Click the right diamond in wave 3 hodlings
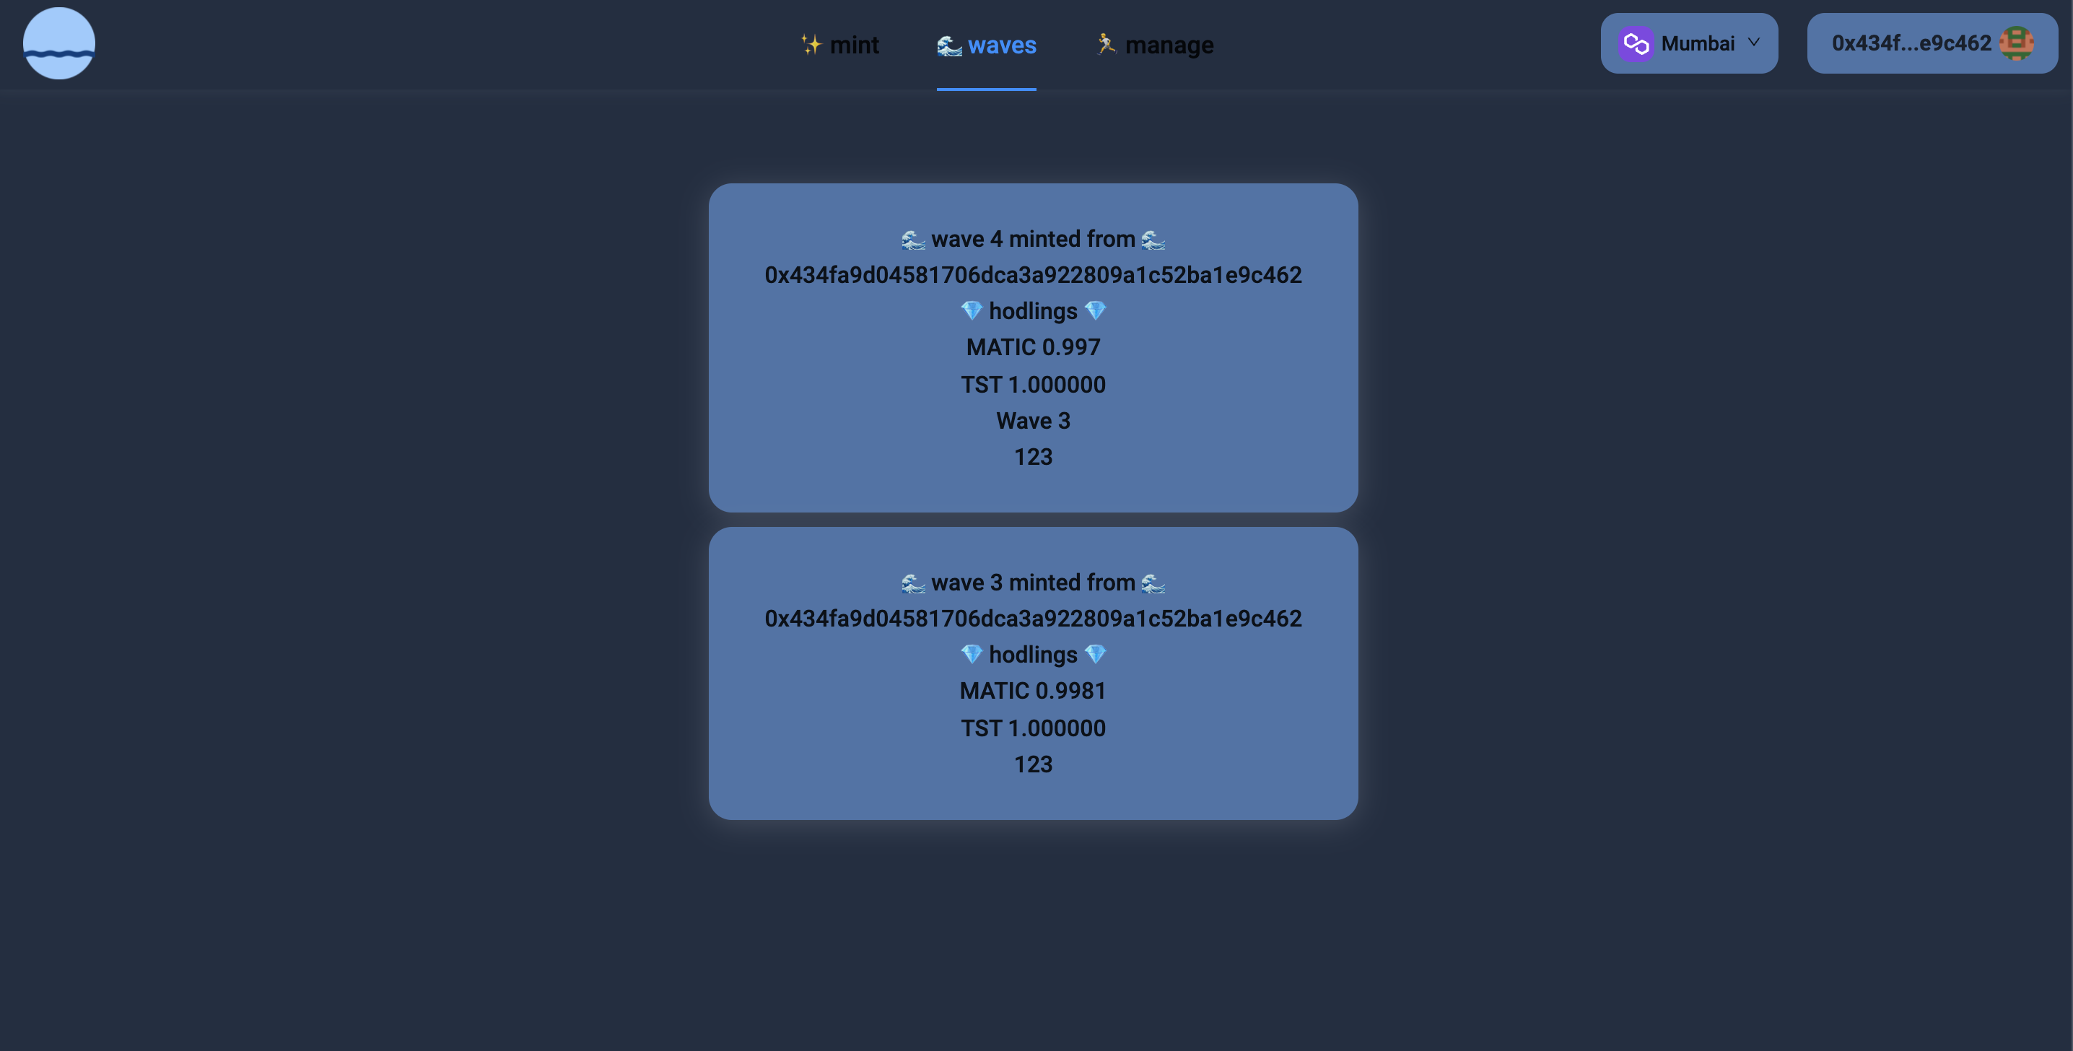The width and height of the screenshot is (2073, 1051). (1095, 654)
